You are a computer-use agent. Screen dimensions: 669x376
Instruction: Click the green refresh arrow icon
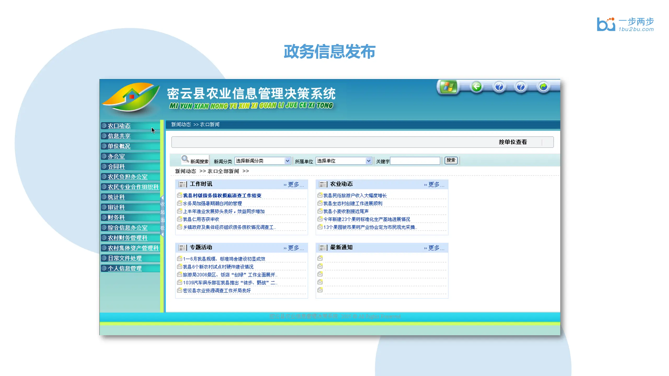point(543,87)
